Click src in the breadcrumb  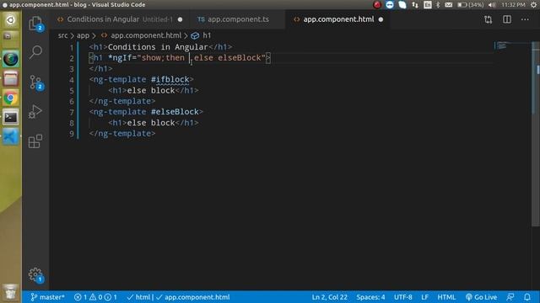pos(62,35)
